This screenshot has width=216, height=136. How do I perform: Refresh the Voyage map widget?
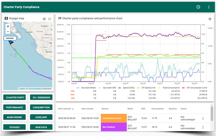(x=44, y=19)
